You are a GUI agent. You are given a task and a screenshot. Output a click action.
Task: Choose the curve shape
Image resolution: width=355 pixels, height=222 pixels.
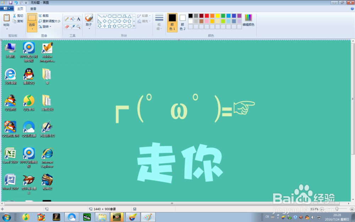pos(105,16)
